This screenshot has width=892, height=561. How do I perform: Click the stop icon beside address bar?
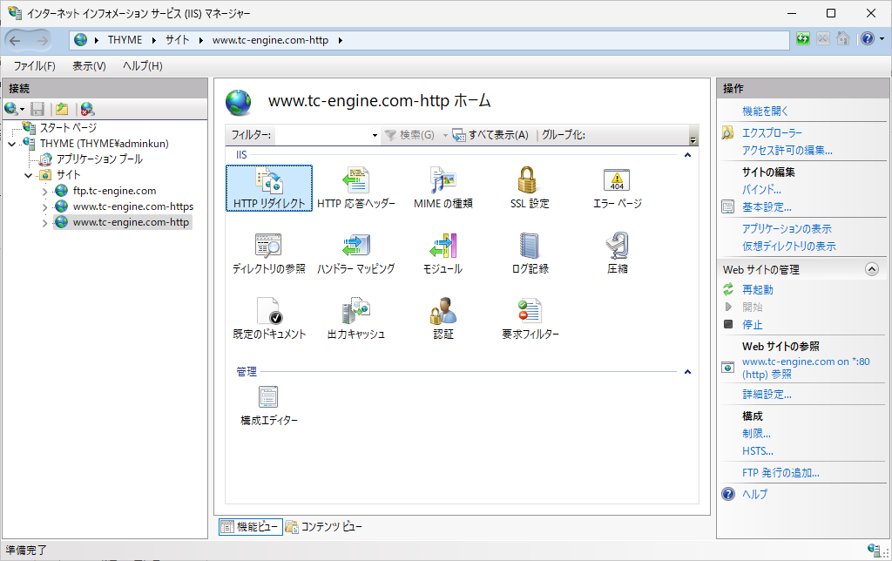pyautogui.click(x=822, y=39)
